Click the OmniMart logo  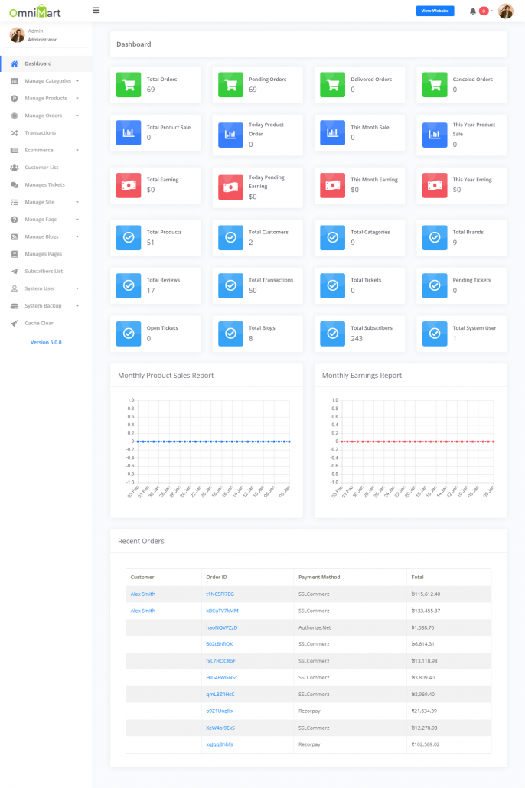[35, 11]
